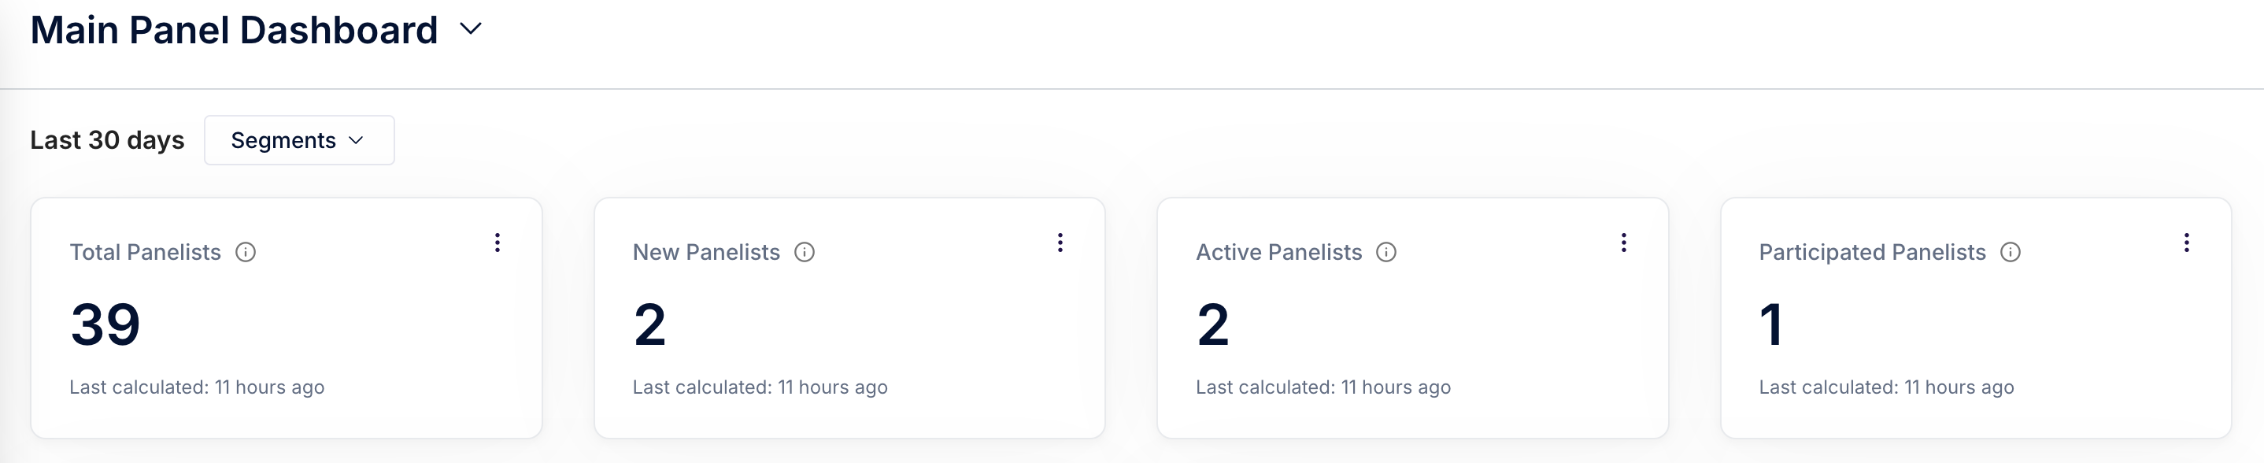The width and height of the screenshot is (2264, 463).
Task: Show info tooltip for Active Panelists
Action: [1386, 252]
